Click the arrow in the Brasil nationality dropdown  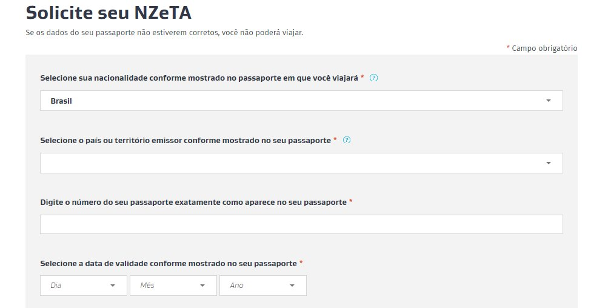tap(548, 101)
